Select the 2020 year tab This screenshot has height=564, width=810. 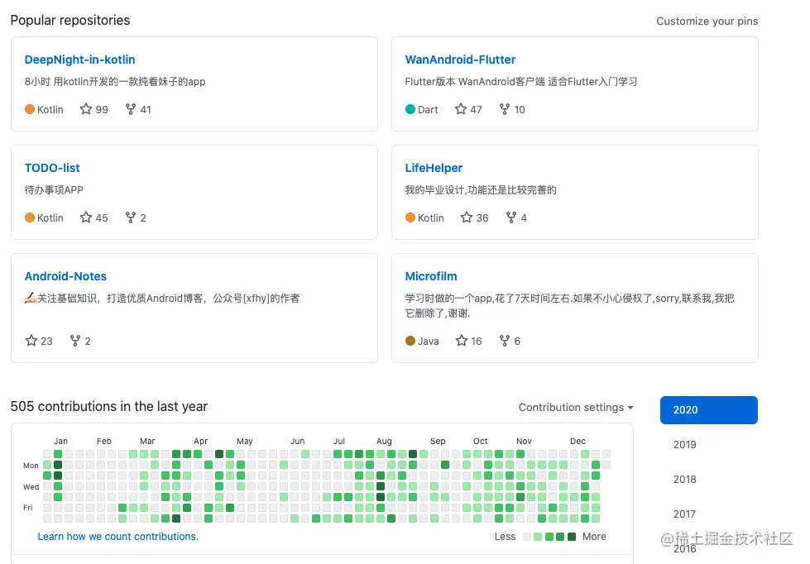[x=708, y=410]
